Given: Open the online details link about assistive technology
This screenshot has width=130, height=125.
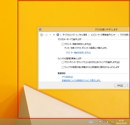Looking at the screenshot, I should 81,80.
